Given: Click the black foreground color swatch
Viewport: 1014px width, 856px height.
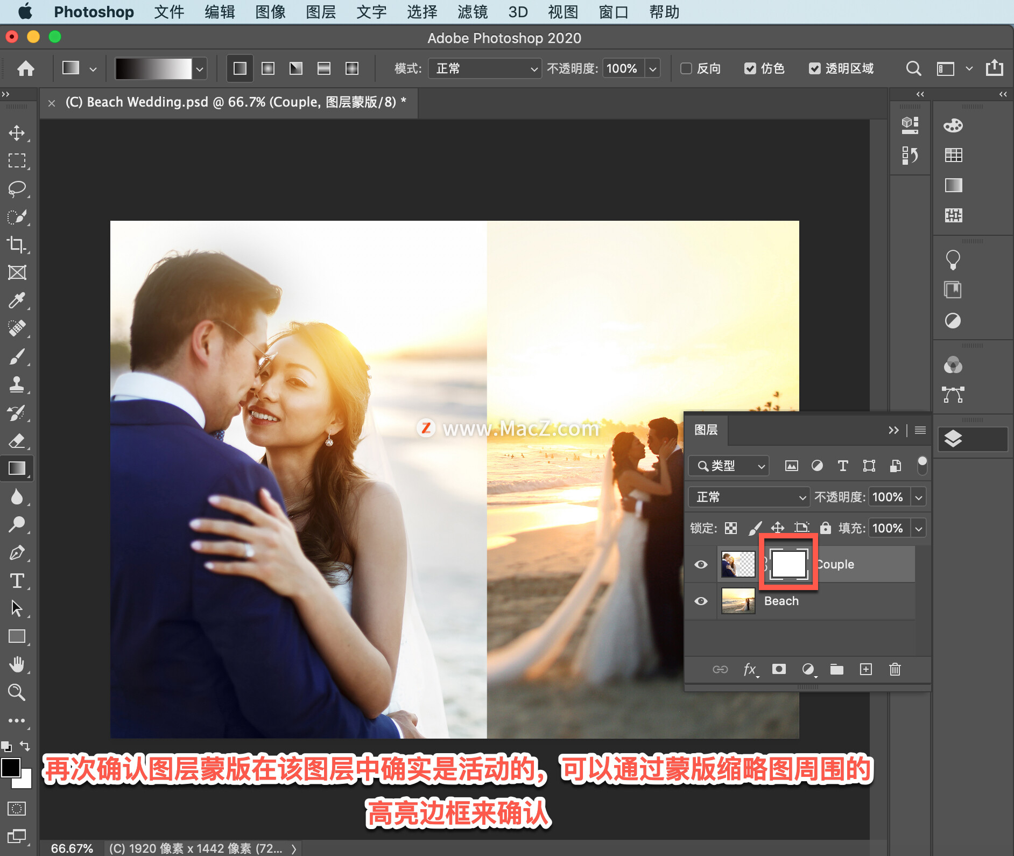Looking at the screenshot, I should coord(10,767).
